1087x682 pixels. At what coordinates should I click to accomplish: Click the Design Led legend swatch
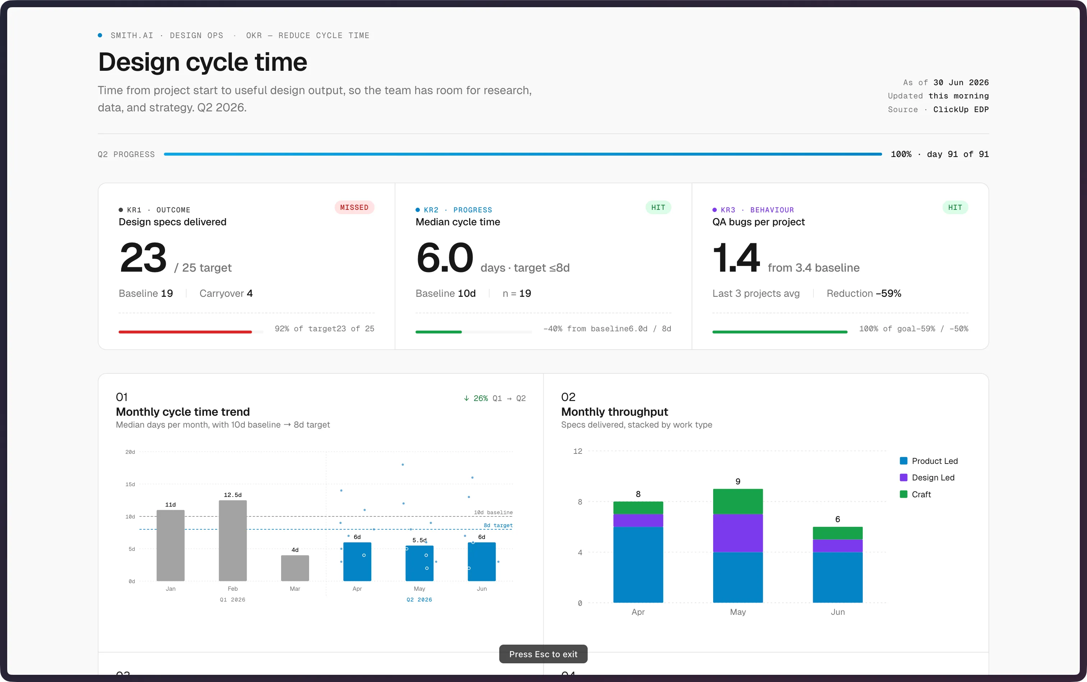coord(903,478)
